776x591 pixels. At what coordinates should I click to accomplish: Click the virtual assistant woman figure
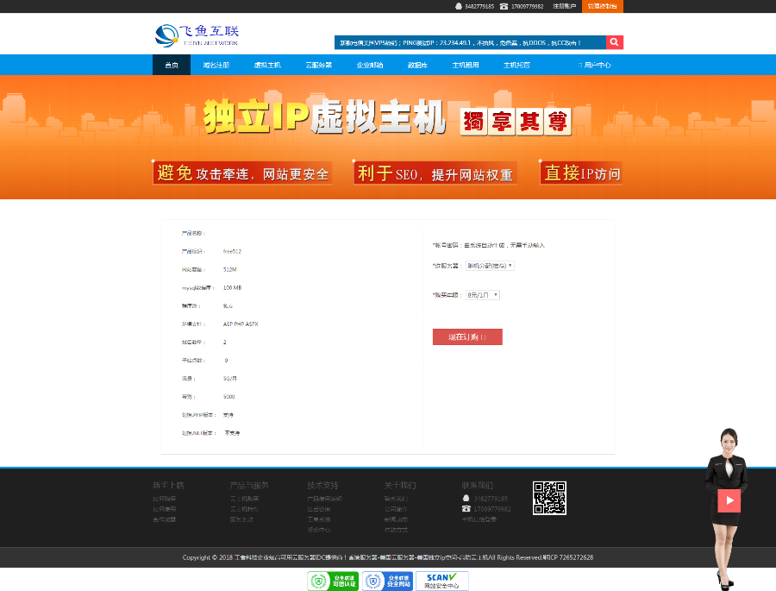726,509
